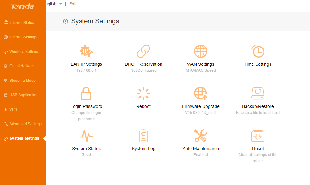Click the System Log clipboard icon

[143, 136]
